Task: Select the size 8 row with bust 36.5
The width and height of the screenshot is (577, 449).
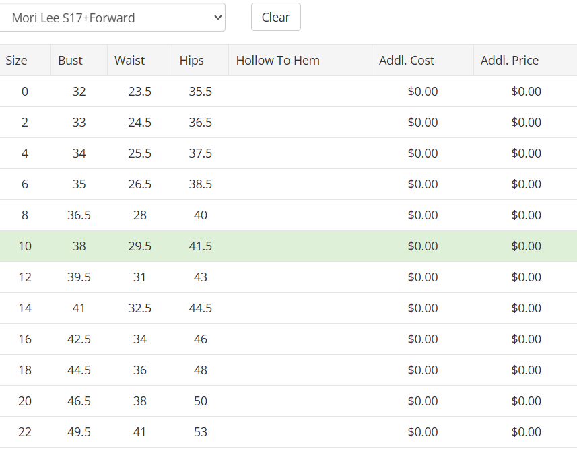Action: pyautogui.click(x=288, y=215)
